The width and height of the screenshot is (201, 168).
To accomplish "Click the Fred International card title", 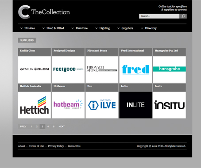I will tap(132, 51).
